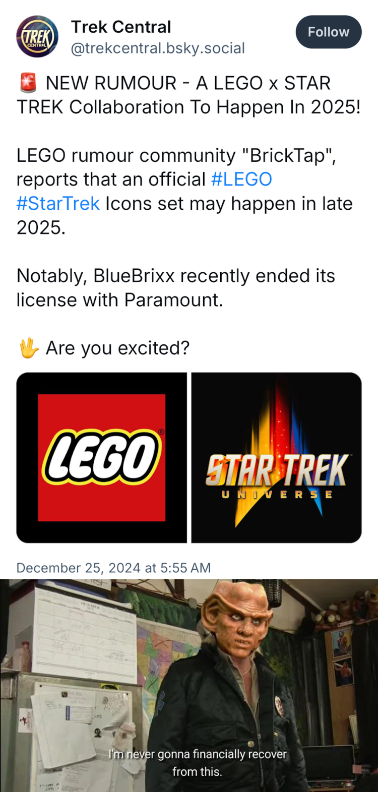The width and height of the screenshot is (378, 792).
Task: Open the #LEGO hashtag
Action: [241, 179]
